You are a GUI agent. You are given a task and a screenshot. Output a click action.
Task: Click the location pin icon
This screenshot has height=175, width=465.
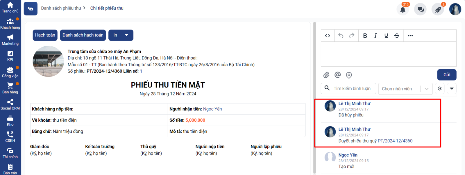tap(349, 75)
